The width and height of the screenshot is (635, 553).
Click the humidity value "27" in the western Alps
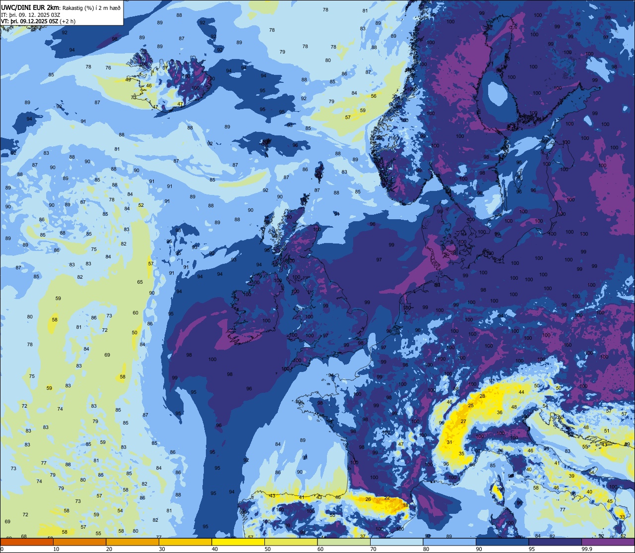pyautogui.click(x=463, y=422)
